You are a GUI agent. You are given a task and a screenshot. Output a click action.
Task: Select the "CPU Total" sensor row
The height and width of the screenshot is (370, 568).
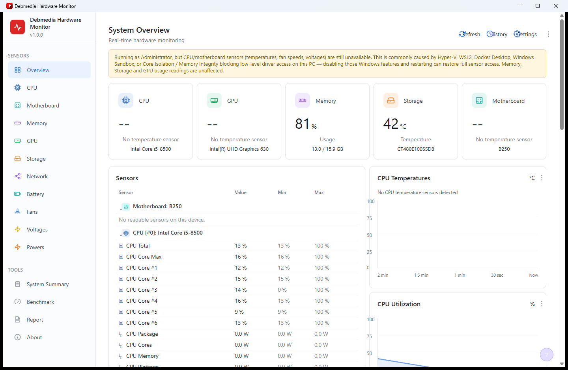(237, 246)
